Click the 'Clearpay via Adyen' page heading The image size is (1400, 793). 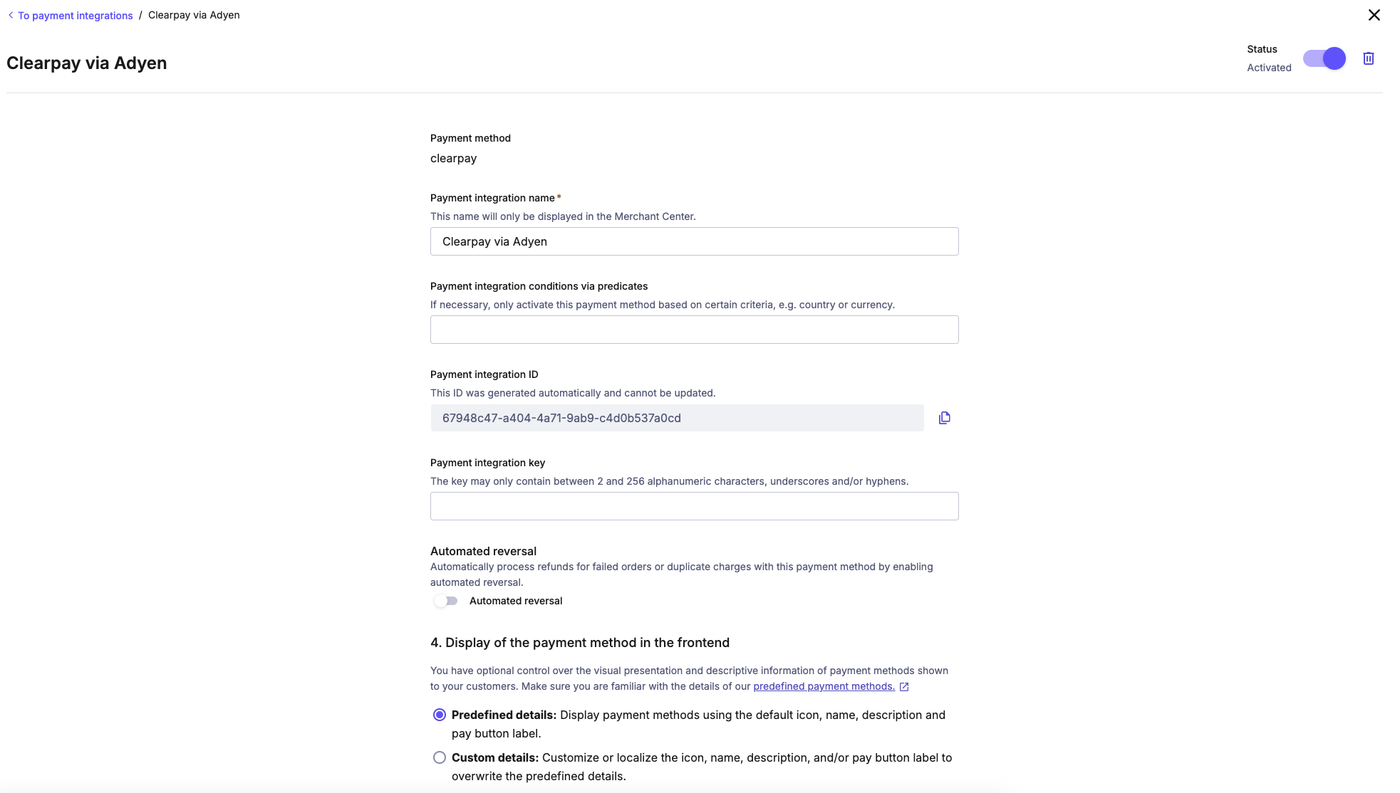tap(87, 63)
